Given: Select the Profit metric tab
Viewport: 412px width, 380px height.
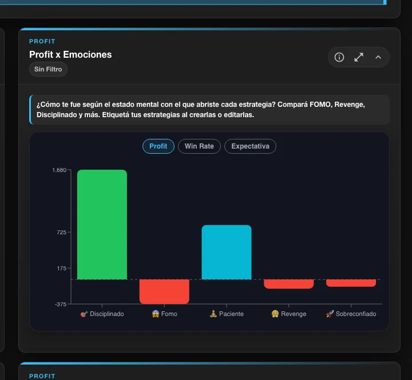Looking at the screenshot, I should 158,146.
